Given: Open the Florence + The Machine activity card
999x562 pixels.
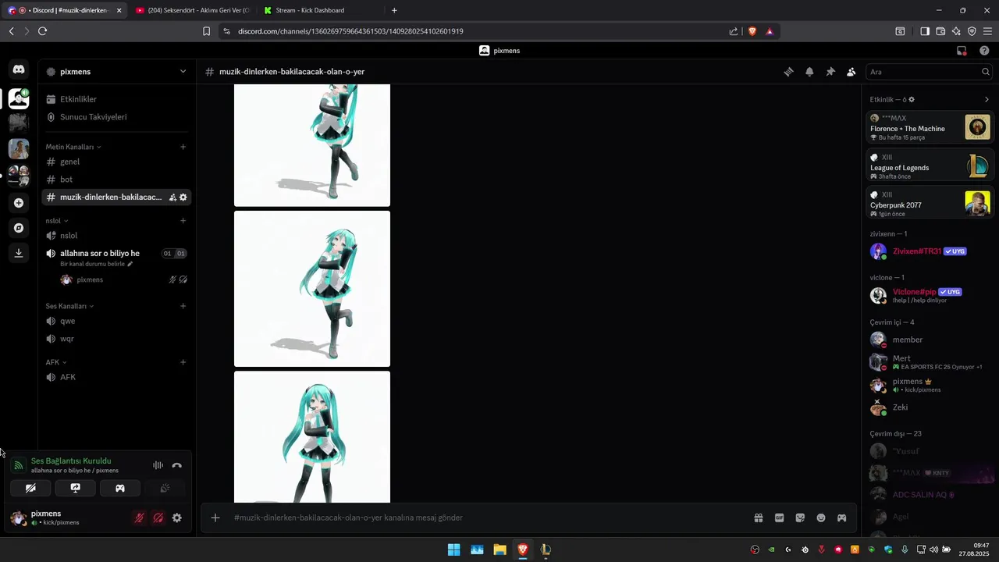Looking at the screenshot, I should [x=930, y=127].
